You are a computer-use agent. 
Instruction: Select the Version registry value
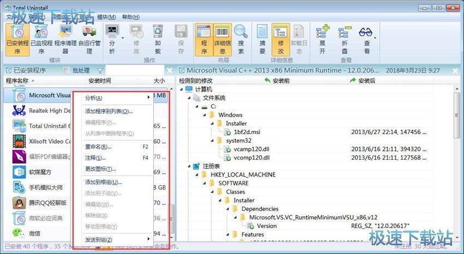pyautogui.click(x=266, y=226)
